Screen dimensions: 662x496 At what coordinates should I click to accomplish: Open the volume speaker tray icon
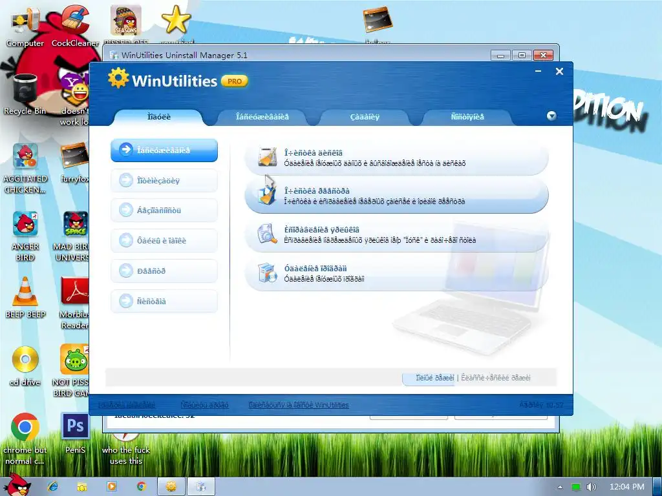click(591, 487)
